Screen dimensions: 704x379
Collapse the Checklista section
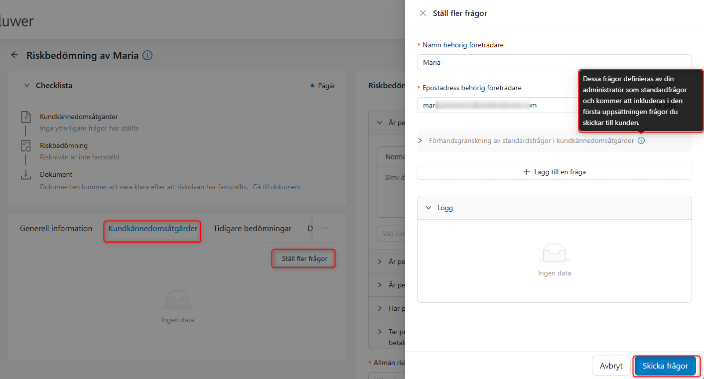(x=27, y=86)
